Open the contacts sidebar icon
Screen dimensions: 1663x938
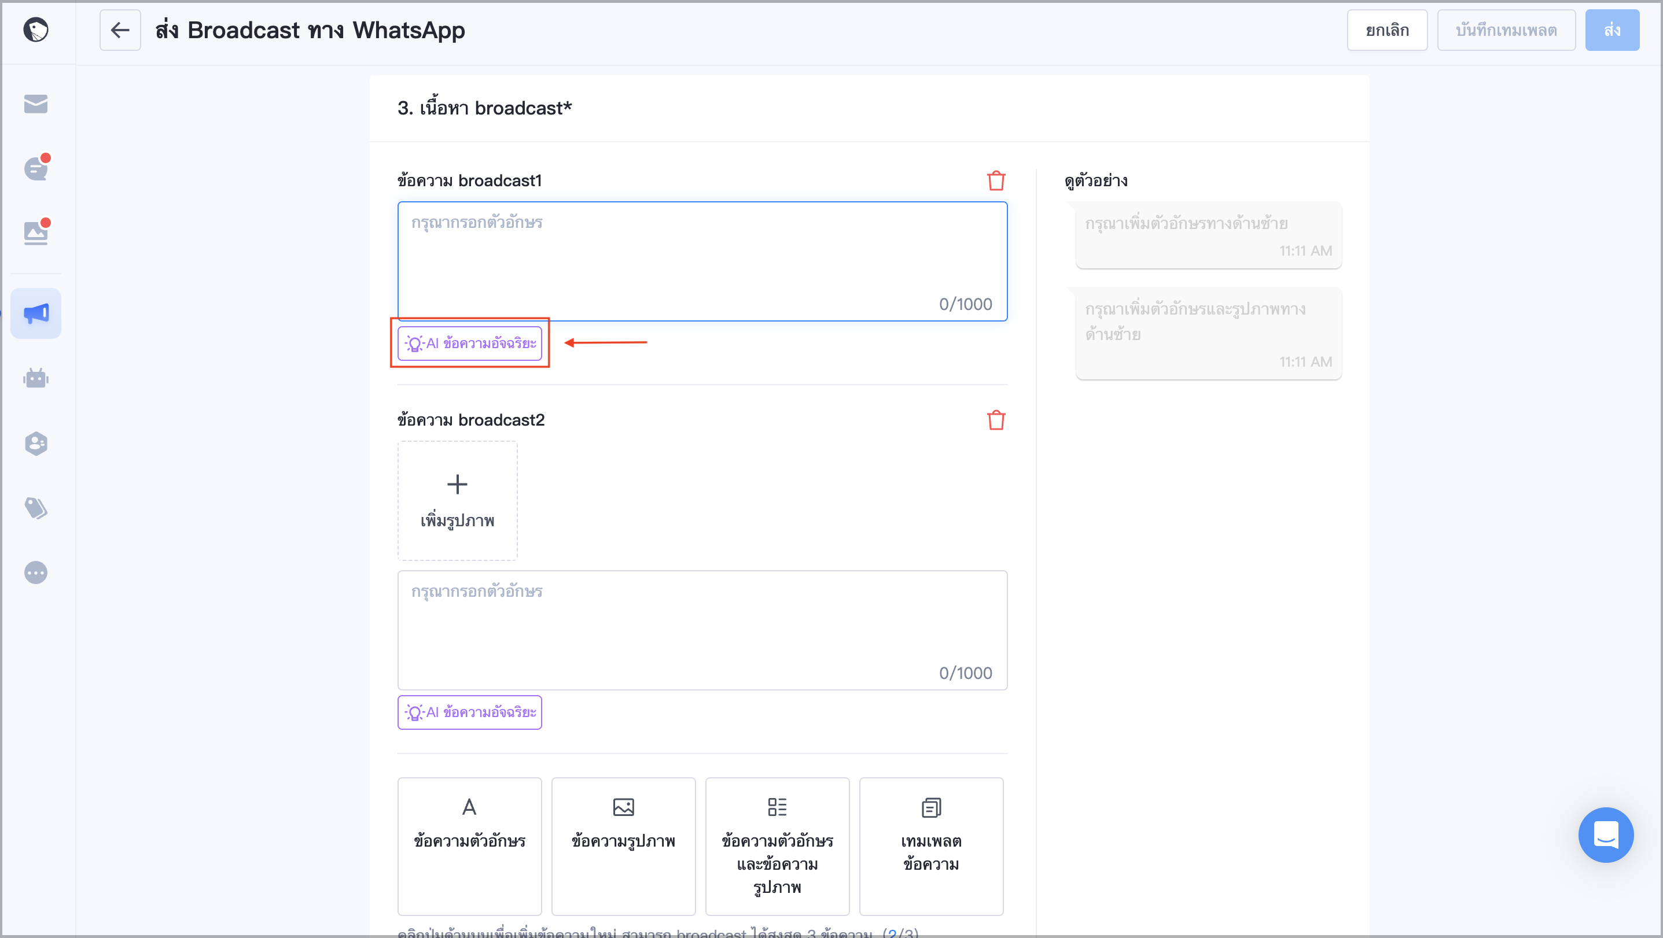pos(35,443)
